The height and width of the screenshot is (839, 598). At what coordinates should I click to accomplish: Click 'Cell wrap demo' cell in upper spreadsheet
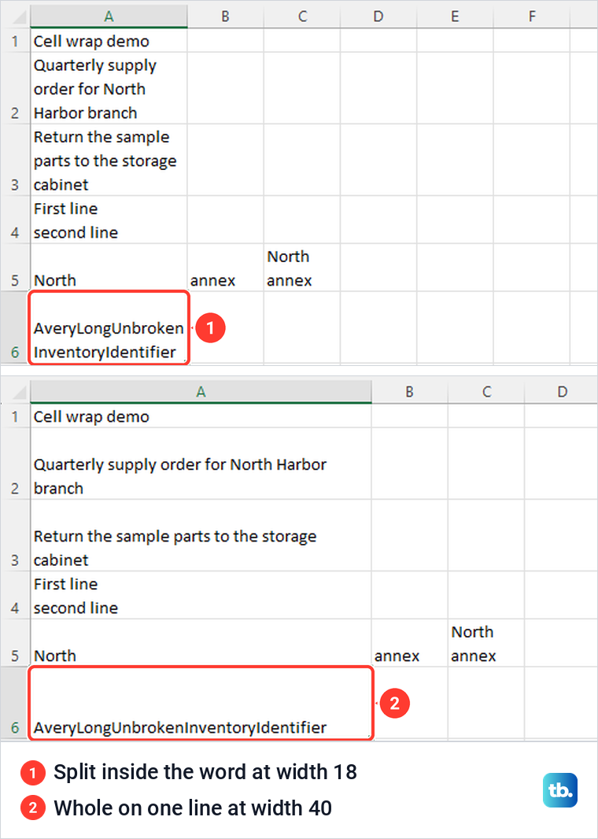(x=109, y=40)
